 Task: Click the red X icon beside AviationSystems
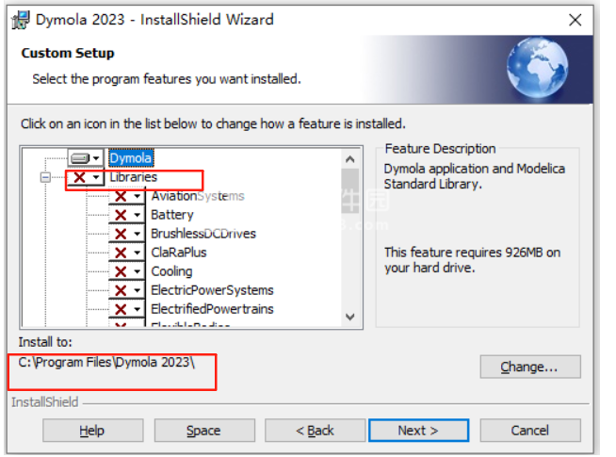[x=121, y=196]
